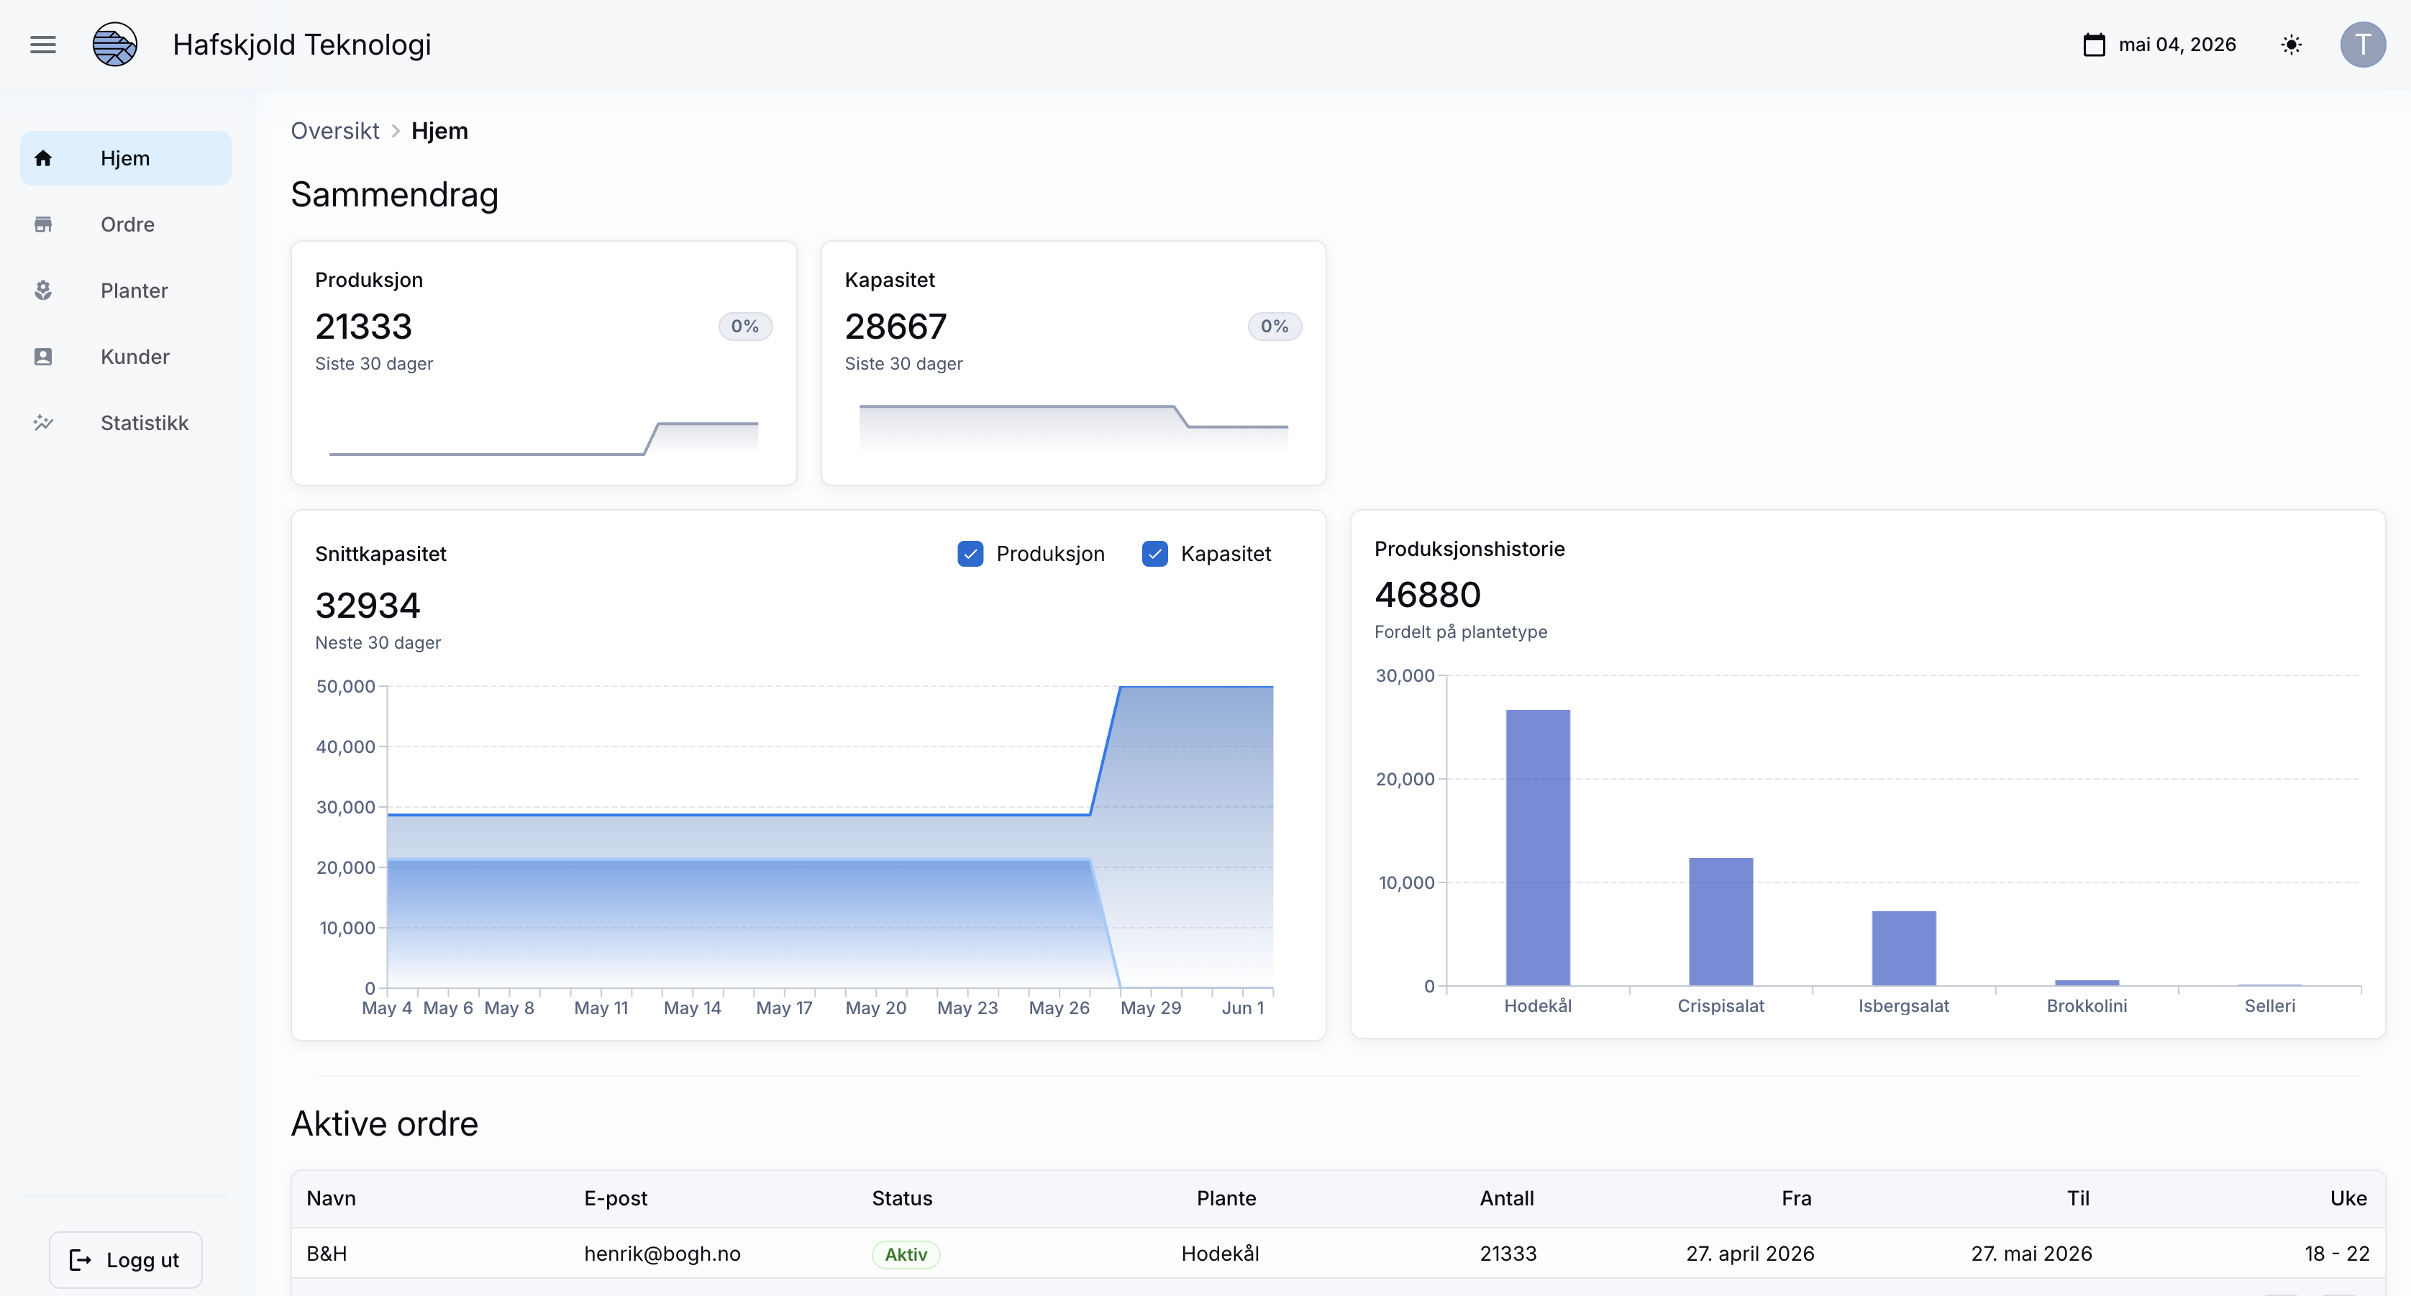Sort by the Plante column header
This screenshot has height=1296, width=2411.
click(x=1226, y=1199)
